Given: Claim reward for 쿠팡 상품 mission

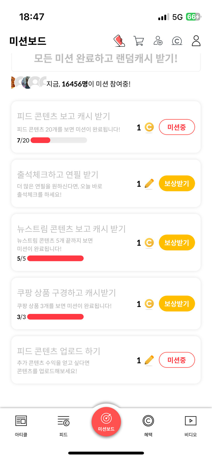Looking at the screenshot, I should (x=177, y=304).
